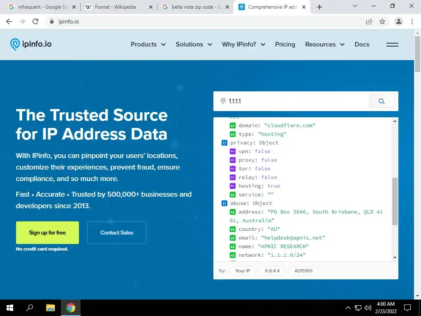This screenshot has height=316, width=421.
Task: Try the AS15169 suggestion
Action: point(303,271)
